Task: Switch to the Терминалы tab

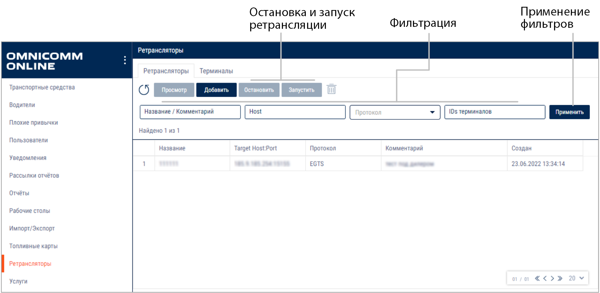Action: point(216,71)
